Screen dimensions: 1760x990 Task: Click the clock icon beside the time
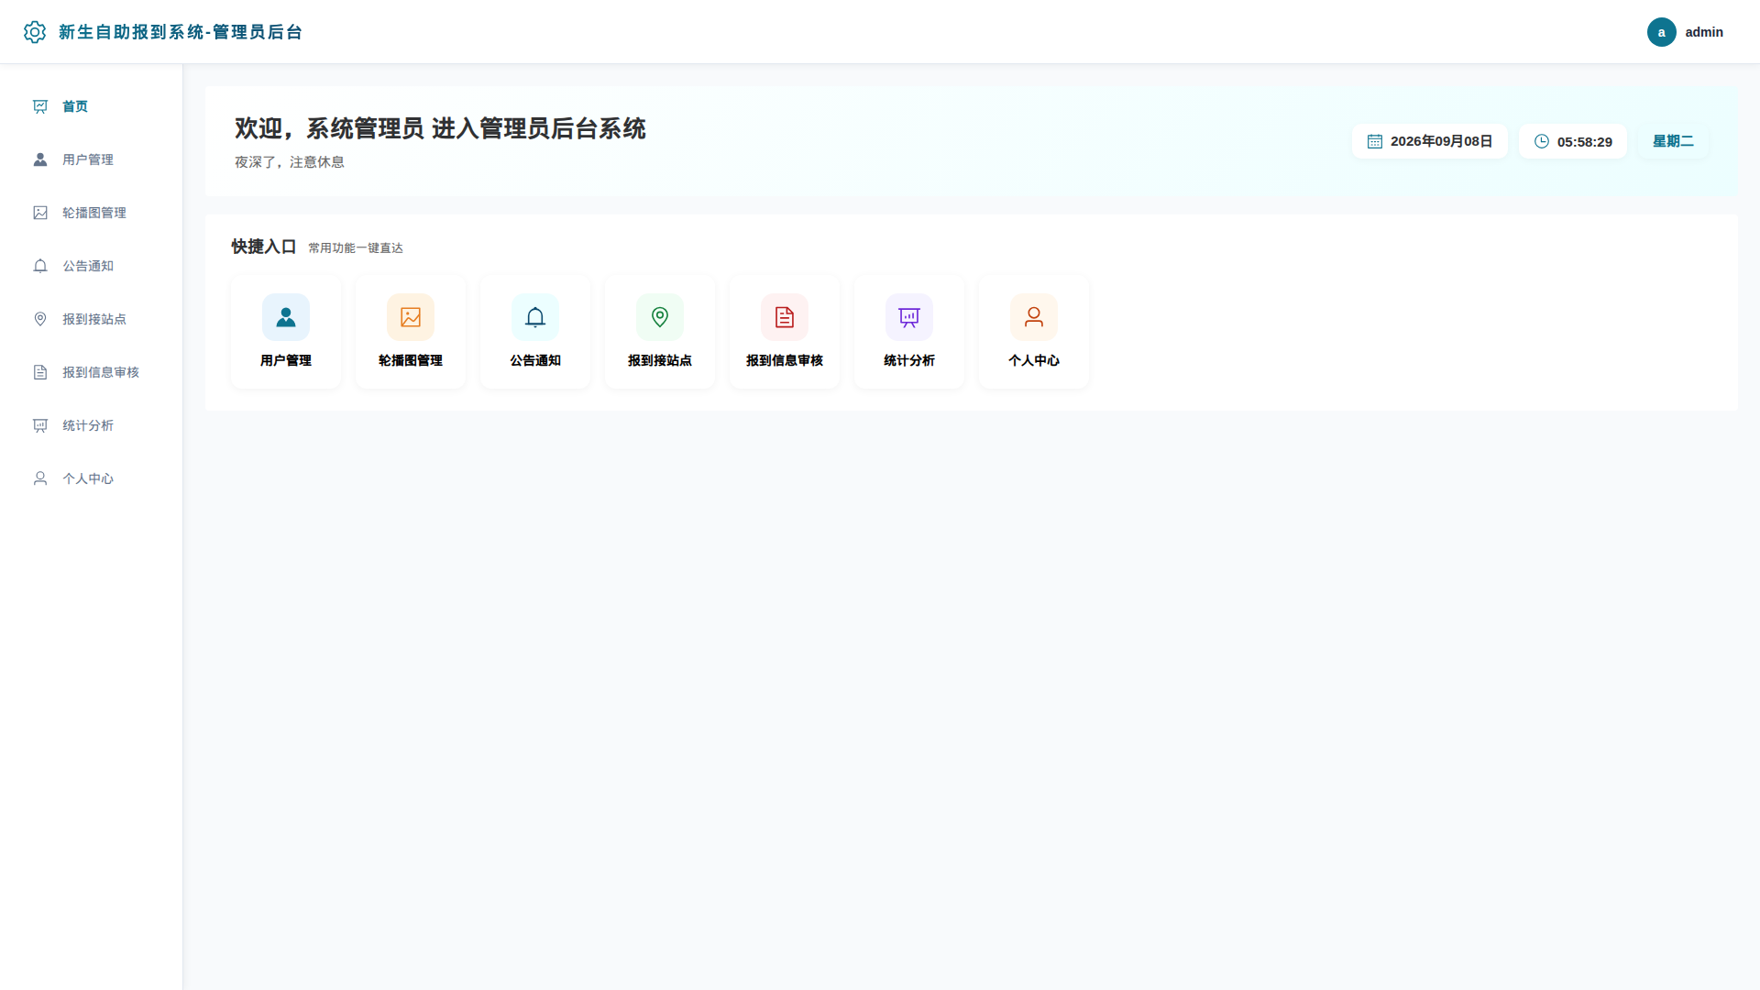click(x=1542, y=141)
